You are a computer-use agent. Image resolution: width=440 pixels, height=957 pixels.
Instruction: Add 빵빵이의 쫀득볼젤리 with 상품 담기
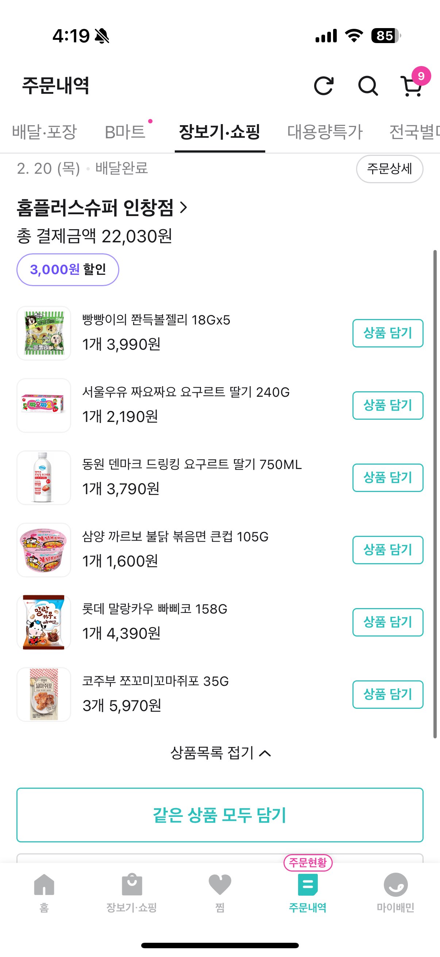coord(388,333)
